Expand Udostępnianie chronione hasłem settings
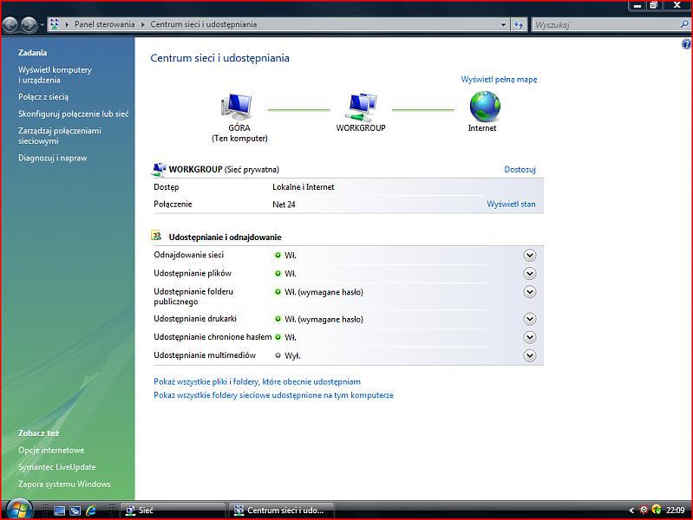The height and width of the screenshot is (520, 693). pos(529,337)
